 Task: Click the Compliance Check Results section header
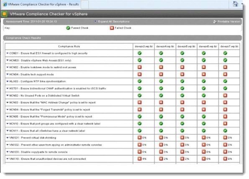(123, 38)
